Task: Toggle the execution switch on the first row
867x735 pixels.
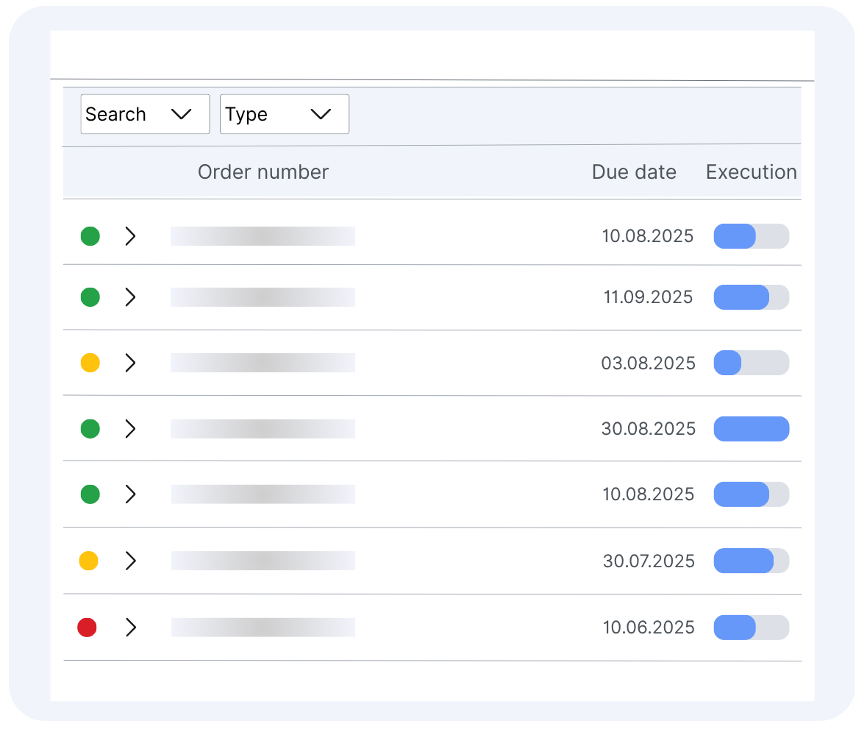Action: coord(751,236)
